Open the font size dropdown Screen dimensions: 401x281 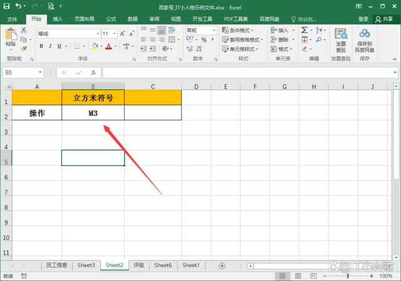coord(115,33)
